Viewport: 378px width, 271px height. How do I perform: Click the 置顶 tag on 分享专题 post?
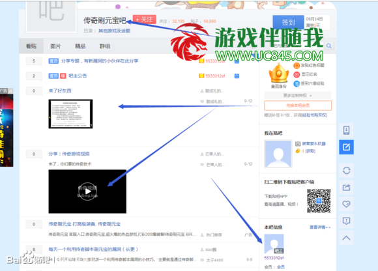(53, 61)
